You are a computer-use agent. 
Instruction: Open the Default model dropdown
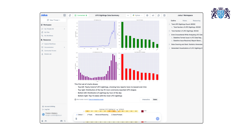tap(80, 115)
